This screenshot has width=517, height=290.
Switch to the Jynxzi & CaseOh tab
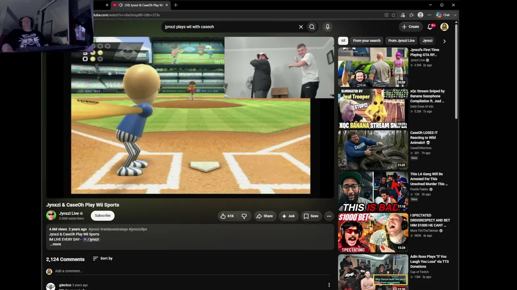[x=141, y=5]
